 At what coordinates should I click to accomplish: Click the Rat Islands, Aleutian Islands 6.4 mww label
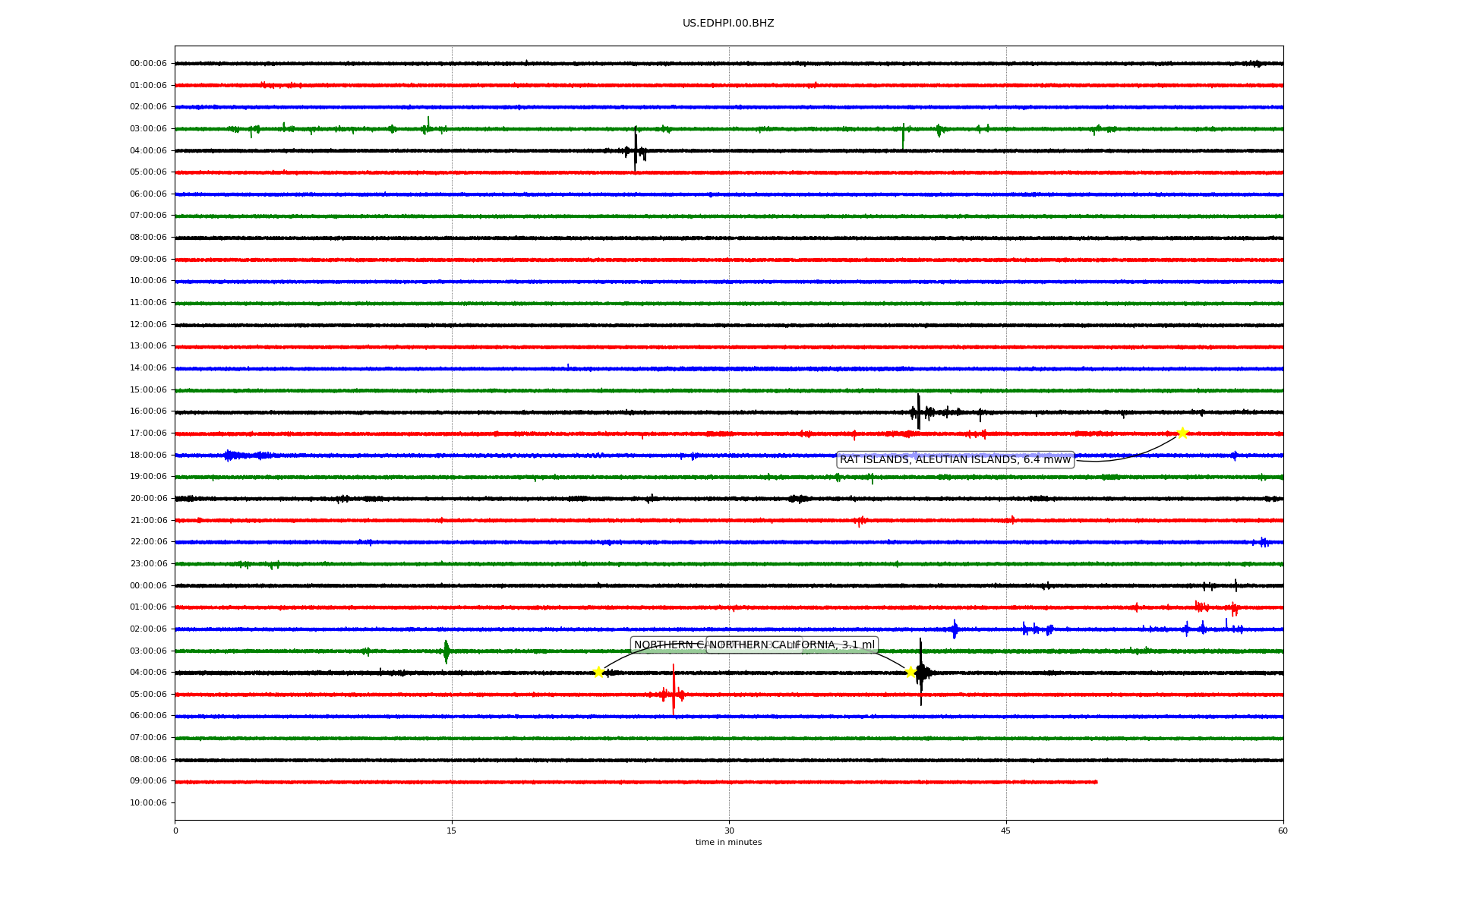pyautogui.click(x=955, y=460)
